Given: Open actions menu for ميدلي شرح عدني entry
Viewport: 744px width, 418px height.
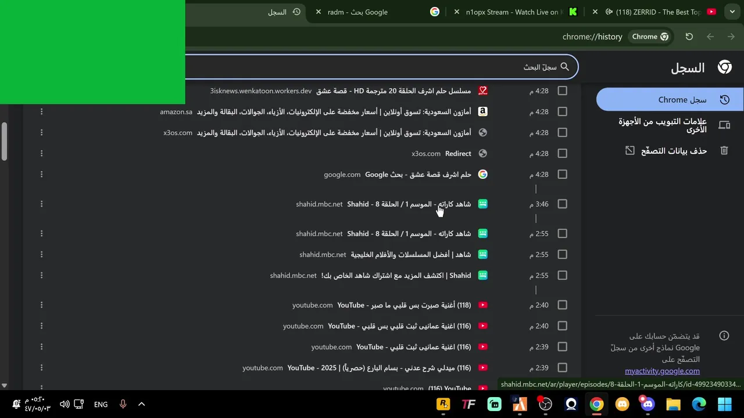Looking at the screenshot, I should (x=41, y=367).
